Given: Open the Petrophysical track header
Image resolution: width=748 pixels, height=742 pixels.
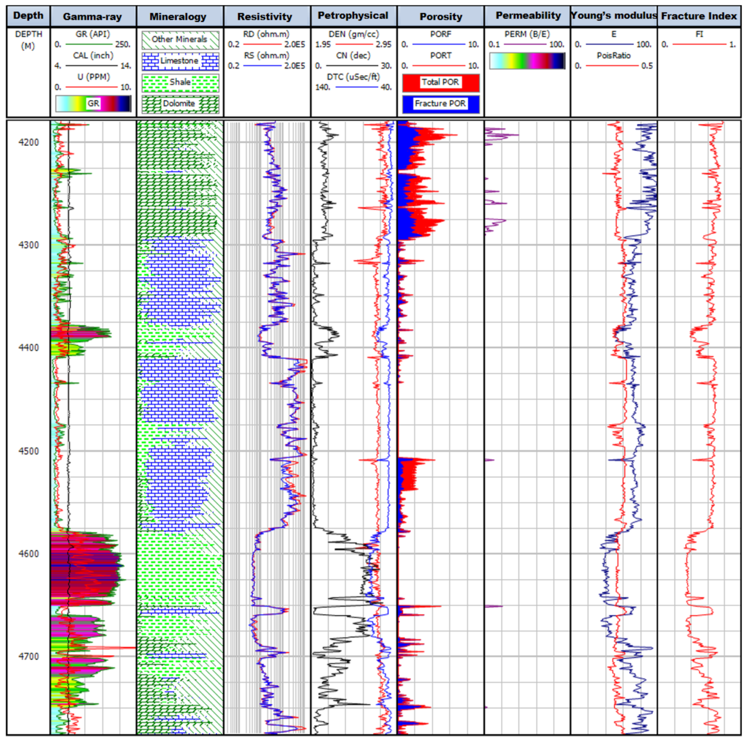Looking at the screenshot, I should pos(353,15).
